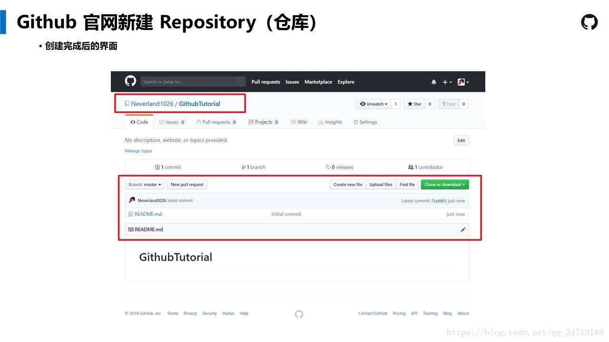Click the book icon in README header

[x=131, y=229]
